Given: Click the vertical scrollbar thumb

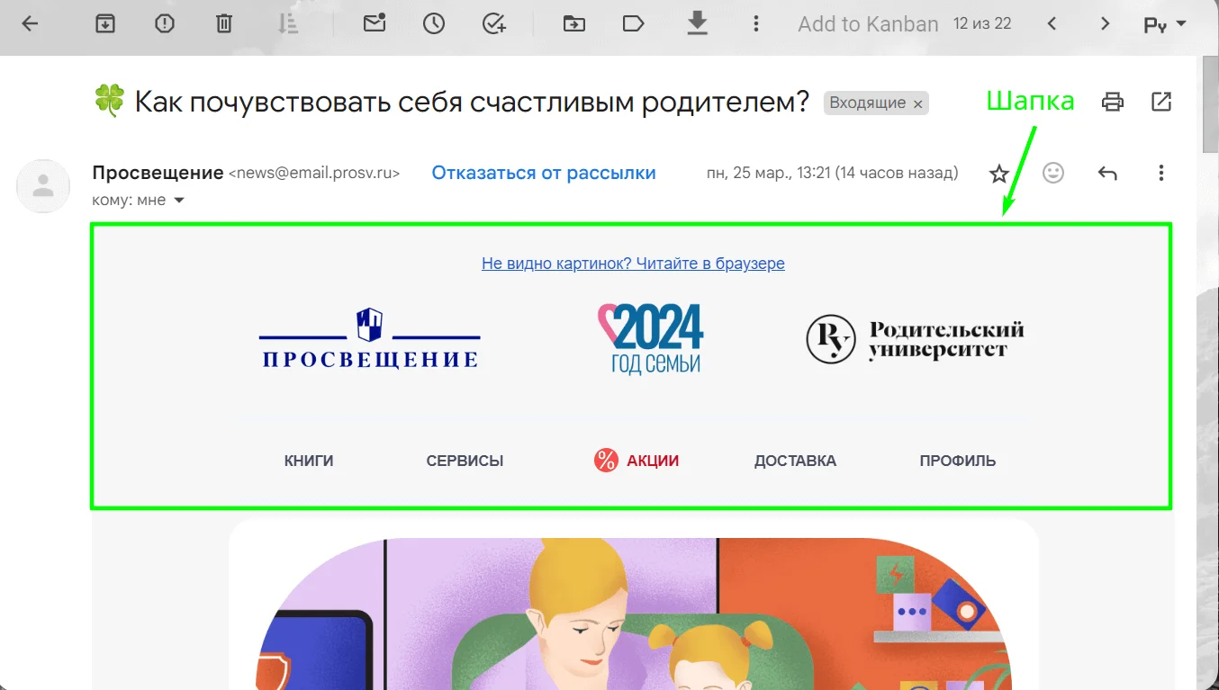Looking at the screenshot, I should tap(1211, 106).
